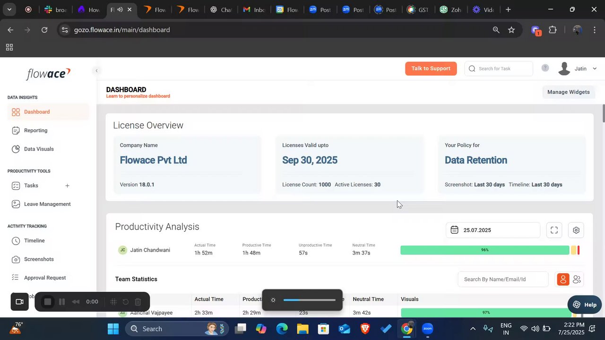Image resolution: width=605 pixels, height=340 pixels.
Task: Click Manage Widgets button
Action: coord(568,92)
